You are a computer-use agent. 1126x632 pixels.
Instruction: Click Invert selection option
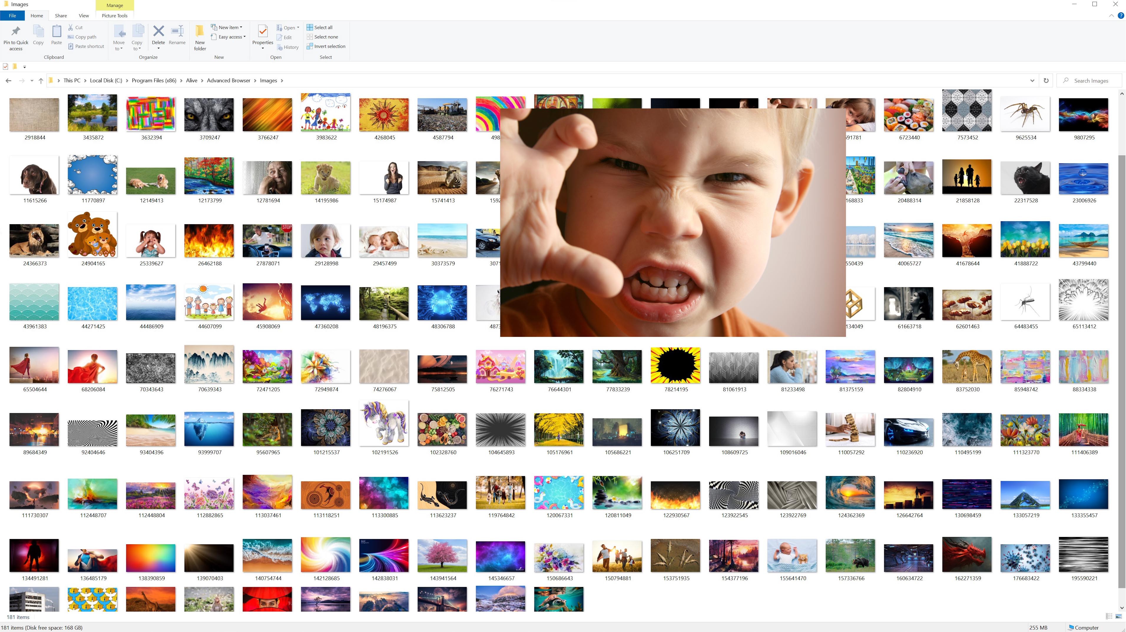[329, 46]
